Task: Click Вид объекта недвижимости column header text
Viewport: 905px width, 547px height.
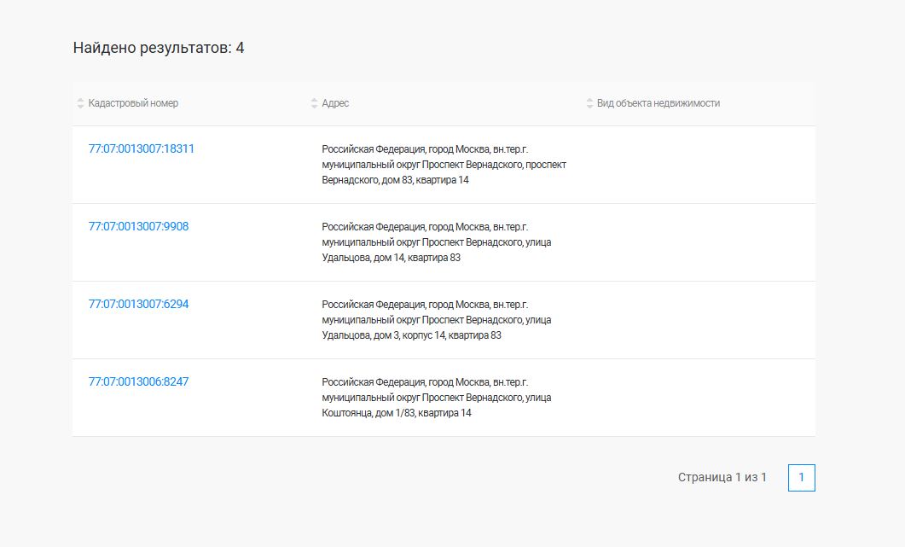Action: point(658,103)
